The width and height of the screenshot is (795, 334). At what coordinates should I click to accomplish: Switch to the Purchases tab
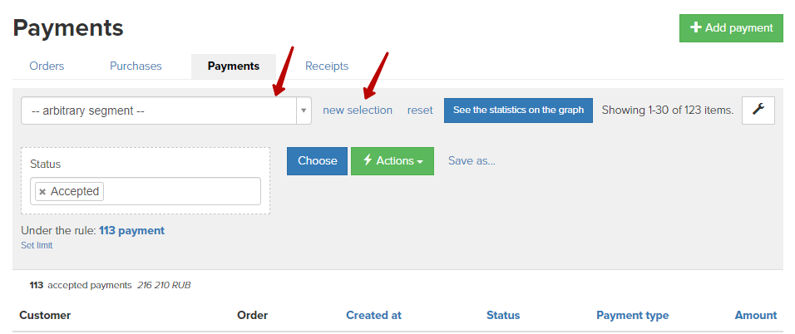pos(136,66)
